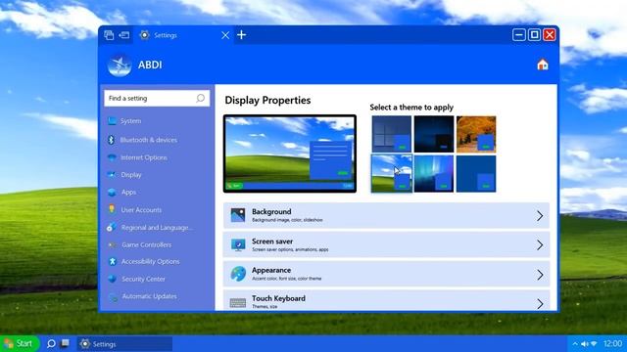Open taskbar search icon
Viewport: 627px width, 352px height.
click(x=51, y=343)
